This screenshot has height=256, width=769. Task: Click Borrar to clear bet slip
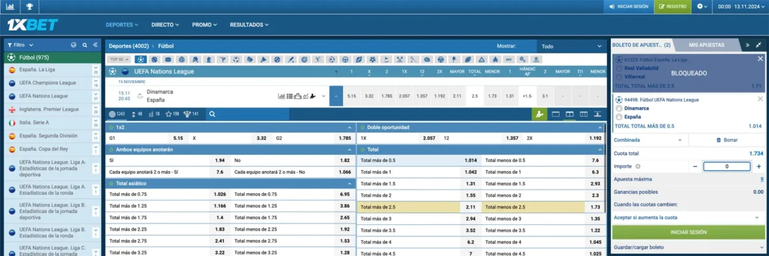tap(727, 140)
